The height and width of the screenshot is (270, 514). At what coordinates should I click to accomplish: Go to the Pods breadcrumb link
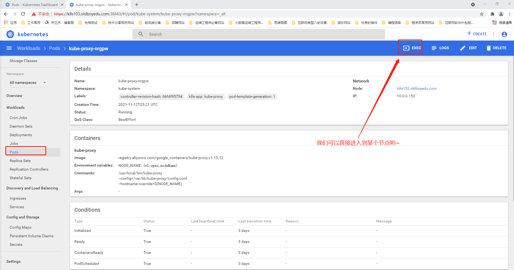click(55, 48)
